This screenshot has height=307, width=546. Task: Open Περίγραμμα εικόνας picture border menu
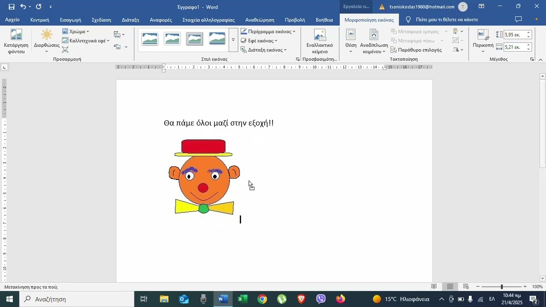coord(268,32)
